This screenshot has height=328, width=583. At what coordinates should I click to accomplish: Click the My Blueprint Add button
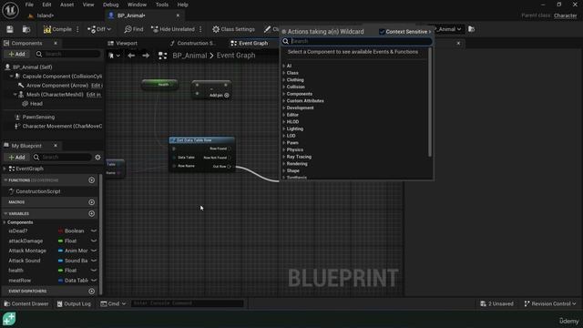(16, 158)
